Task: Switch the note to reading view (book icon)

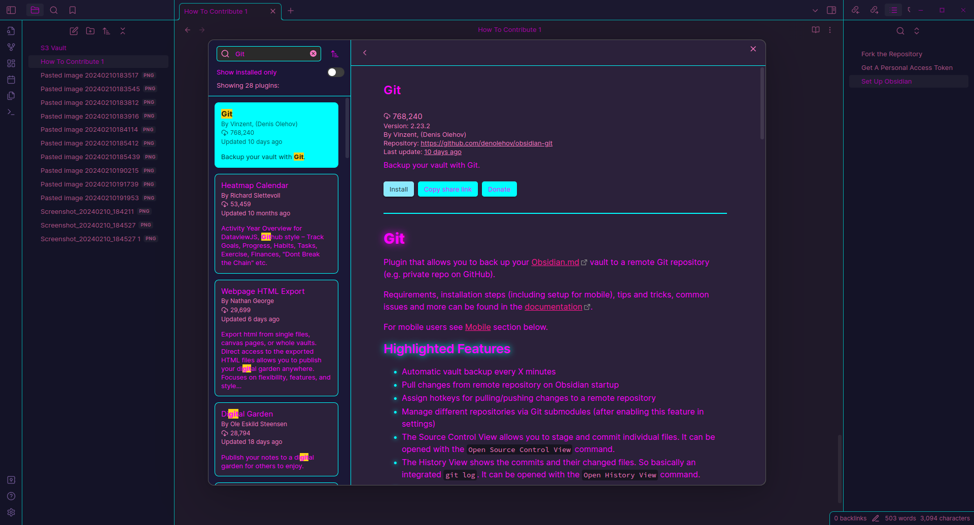Action: pyautogui.click(x=816, y=30)
